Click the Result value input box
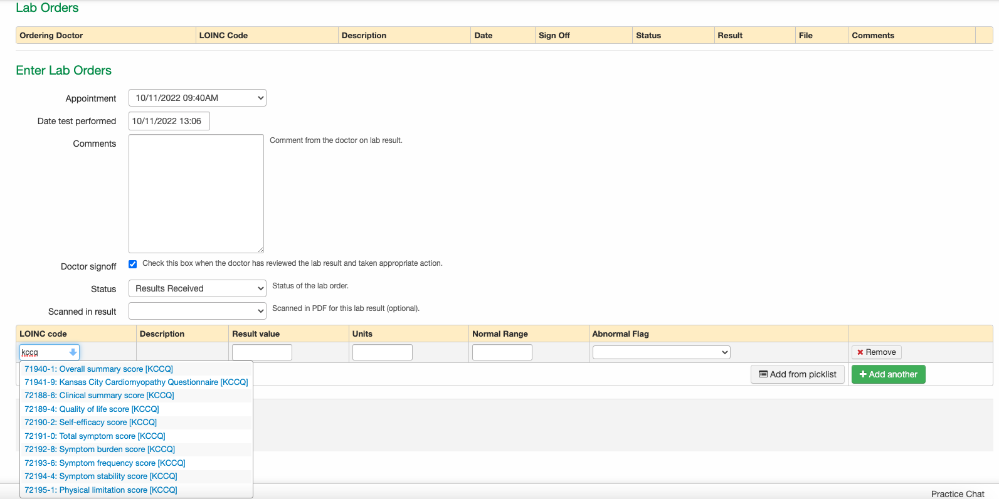 coord(262,352)
